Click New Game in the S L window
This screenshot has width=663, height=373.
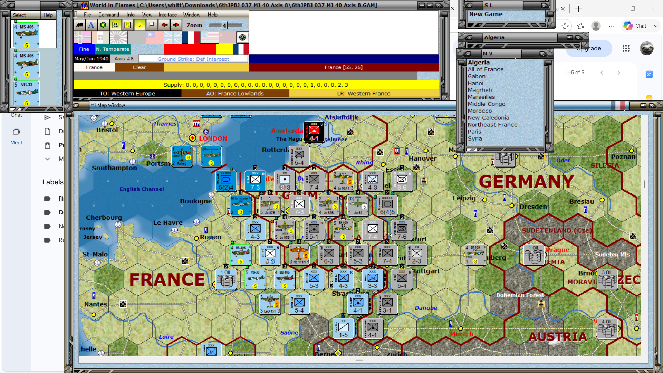[486, 14]
